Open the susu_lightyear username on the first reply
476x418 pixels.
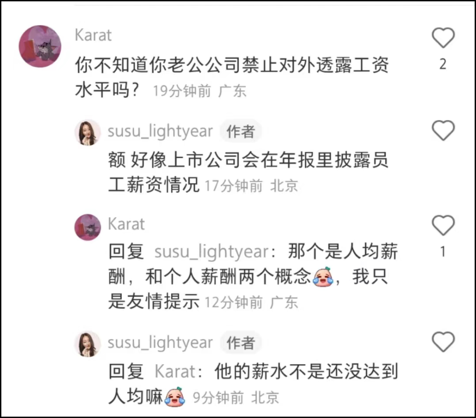coord(160,131)
